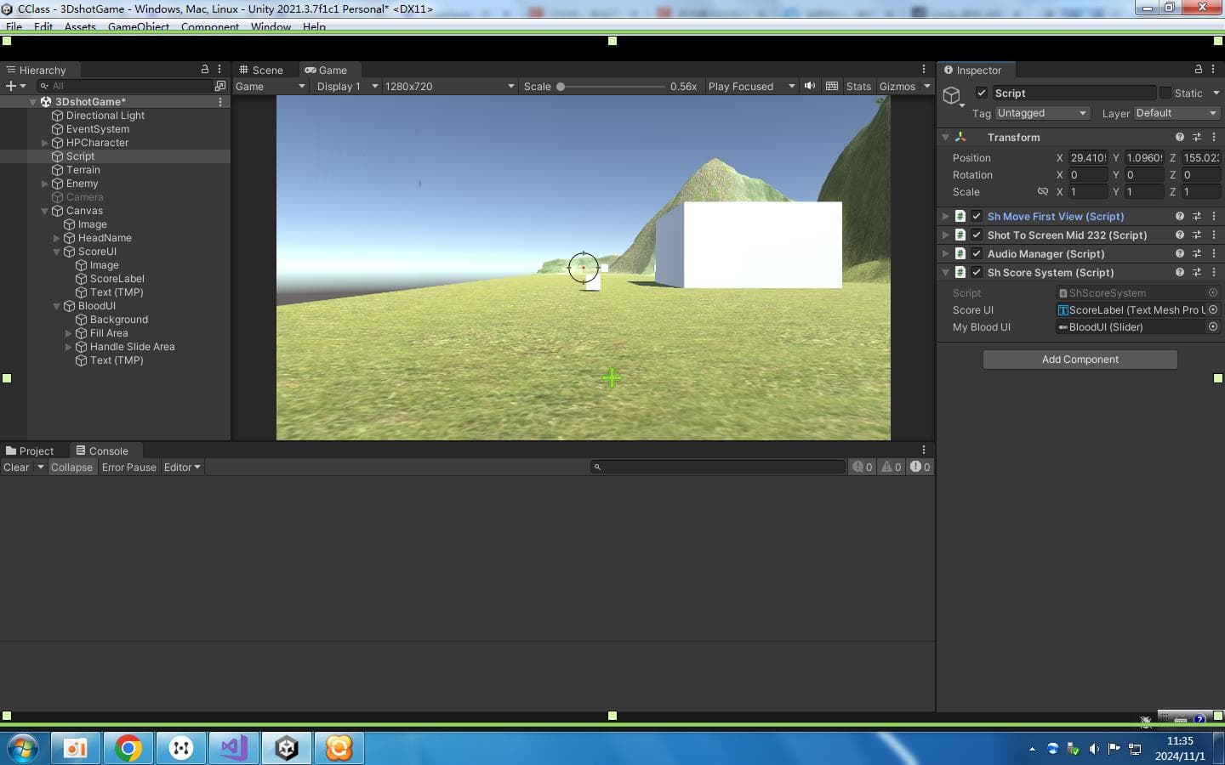Open the Component menu
Image resolution: width=1225 pixels, height=765 pixels.
pos(210,26)
